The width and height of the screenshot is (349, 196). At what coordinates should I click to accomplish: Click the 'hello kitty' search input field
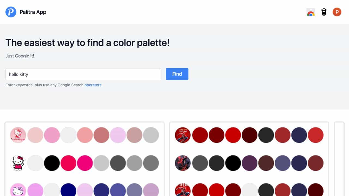click(x=83, y=74)
